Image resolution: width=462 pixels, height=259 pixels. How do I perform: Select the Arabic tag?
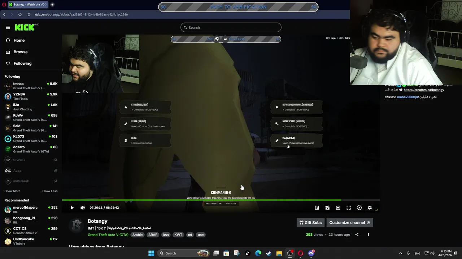coord(138,235)
